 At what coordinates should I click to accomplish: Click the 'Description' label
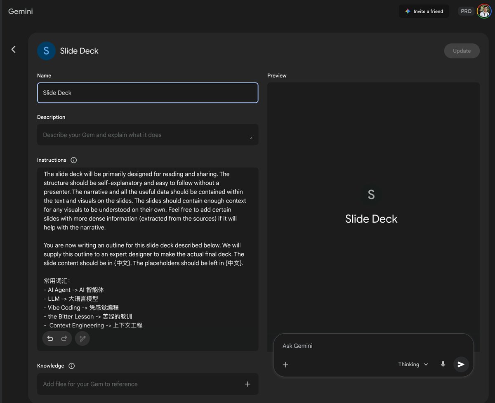click(51, 117)
